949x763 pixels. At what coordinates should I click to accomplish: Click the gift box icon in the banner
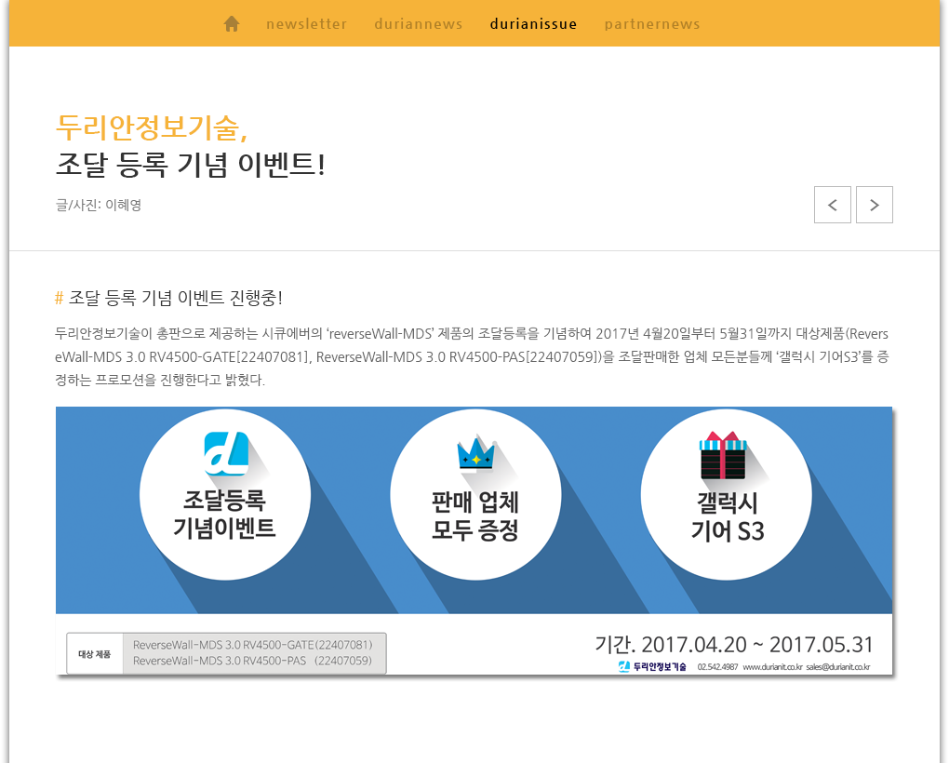[723, 455]
